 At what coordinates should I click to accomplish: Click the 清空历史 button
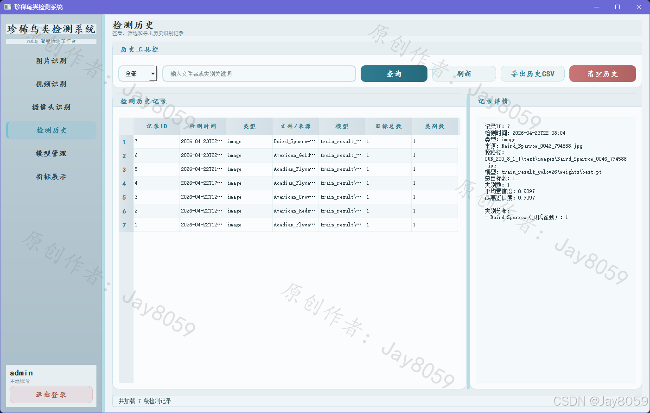coord(603,74)
